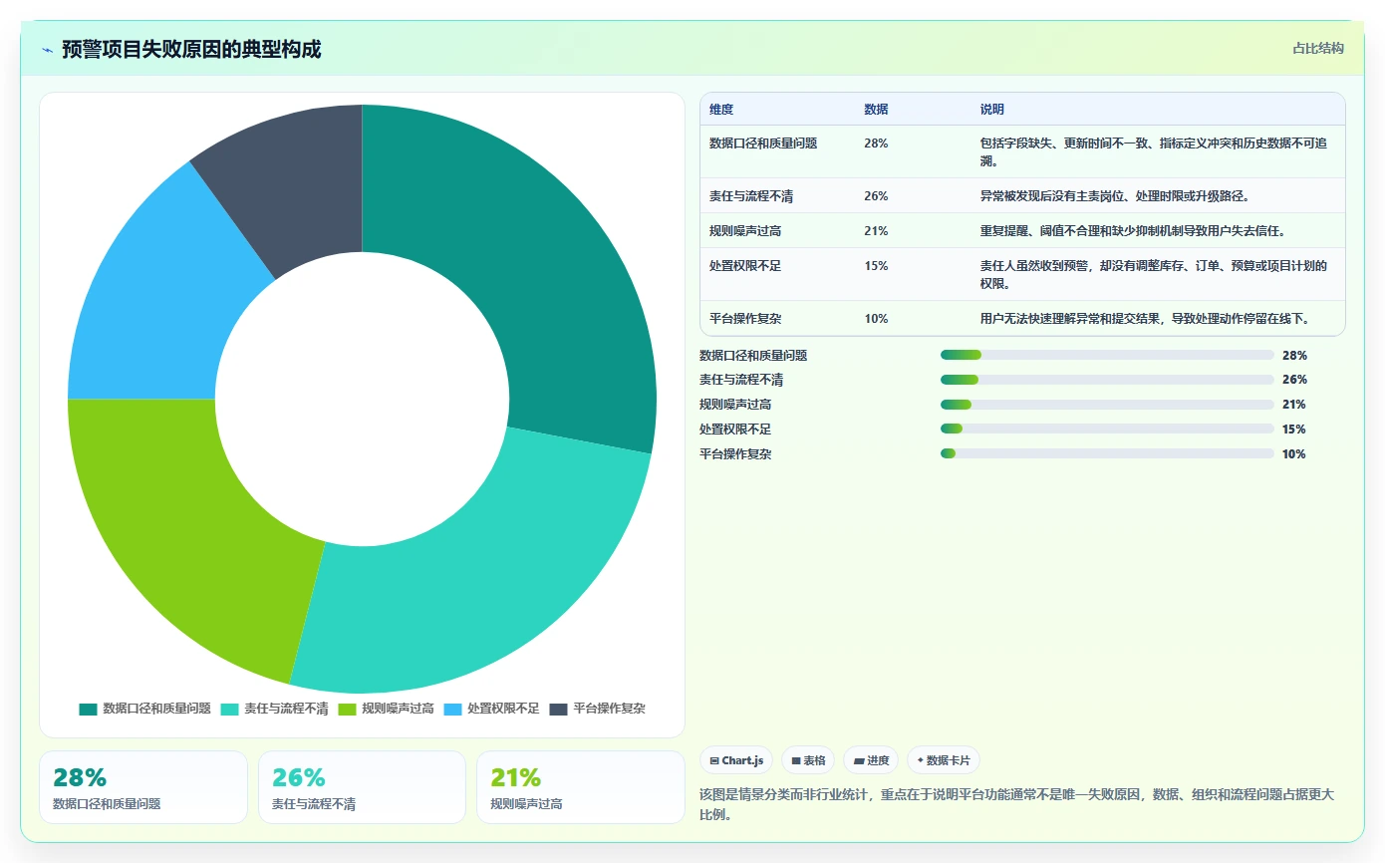The height and width of the screenshot is (863, 1385).
Task: Click the Chart.js chip
Action: click(x=736, y=760)
